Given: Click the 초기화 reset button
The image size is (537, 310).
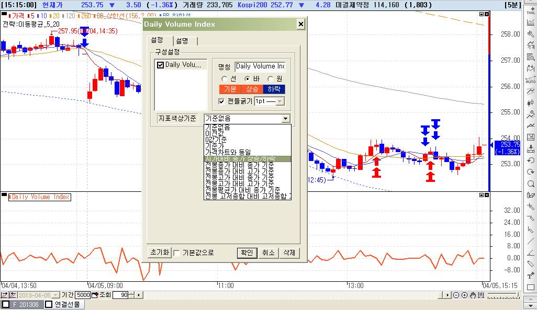Looking at the screenshot, I should click(x=160, y=252).
